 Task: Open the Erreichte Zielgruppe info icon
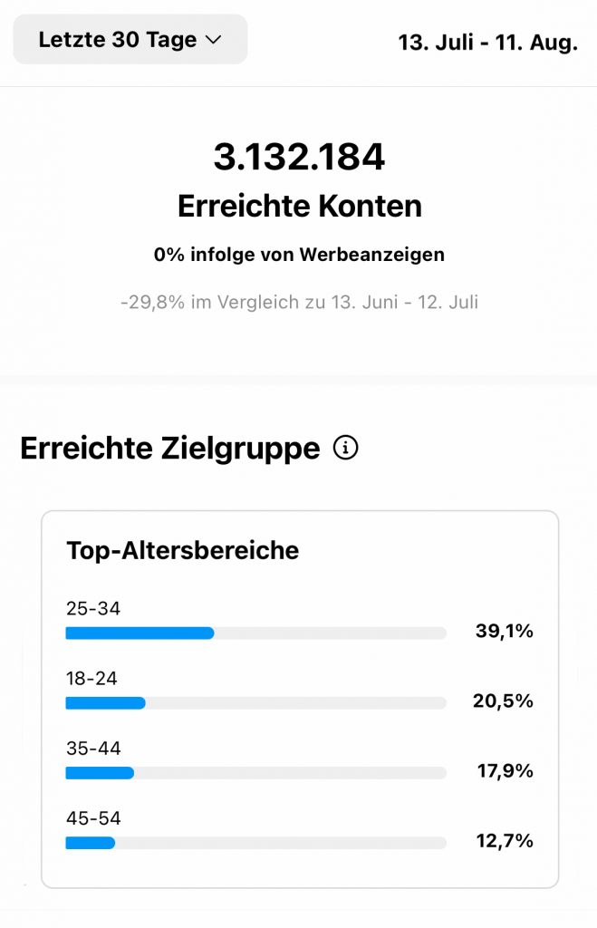tap(345, 448)
